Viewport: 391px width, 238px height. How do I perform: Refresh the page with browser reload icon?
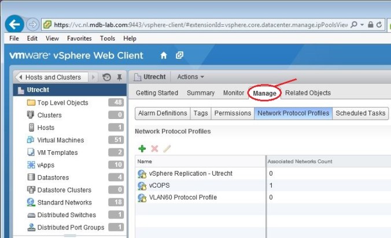(379, 25)
